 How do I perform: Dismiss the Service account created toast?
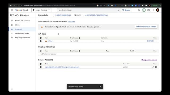coord(100,87)
